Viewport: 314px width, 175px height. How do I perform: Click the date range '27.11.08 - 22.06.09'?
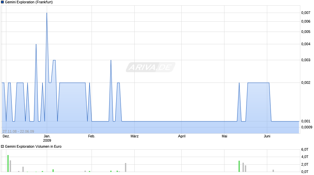[x=18, y=131]
